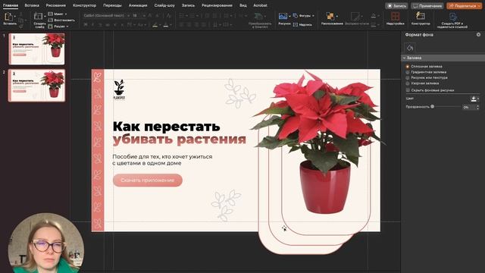Open the Расположение dropdown arrow
485x273 pixels.
(x=336, y=16)
